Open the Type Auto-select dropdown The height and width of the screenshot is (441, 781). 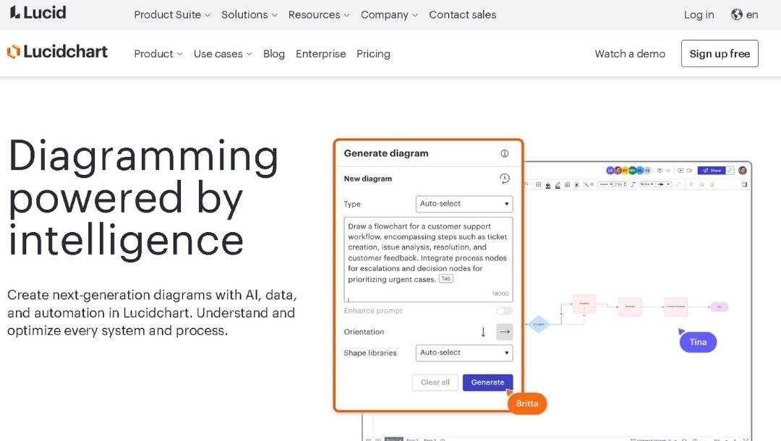pyautogui.click(x=464, y=204)
